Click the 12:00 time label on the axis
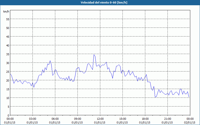This screenshot has width=200, height=125. pos(100,119)
